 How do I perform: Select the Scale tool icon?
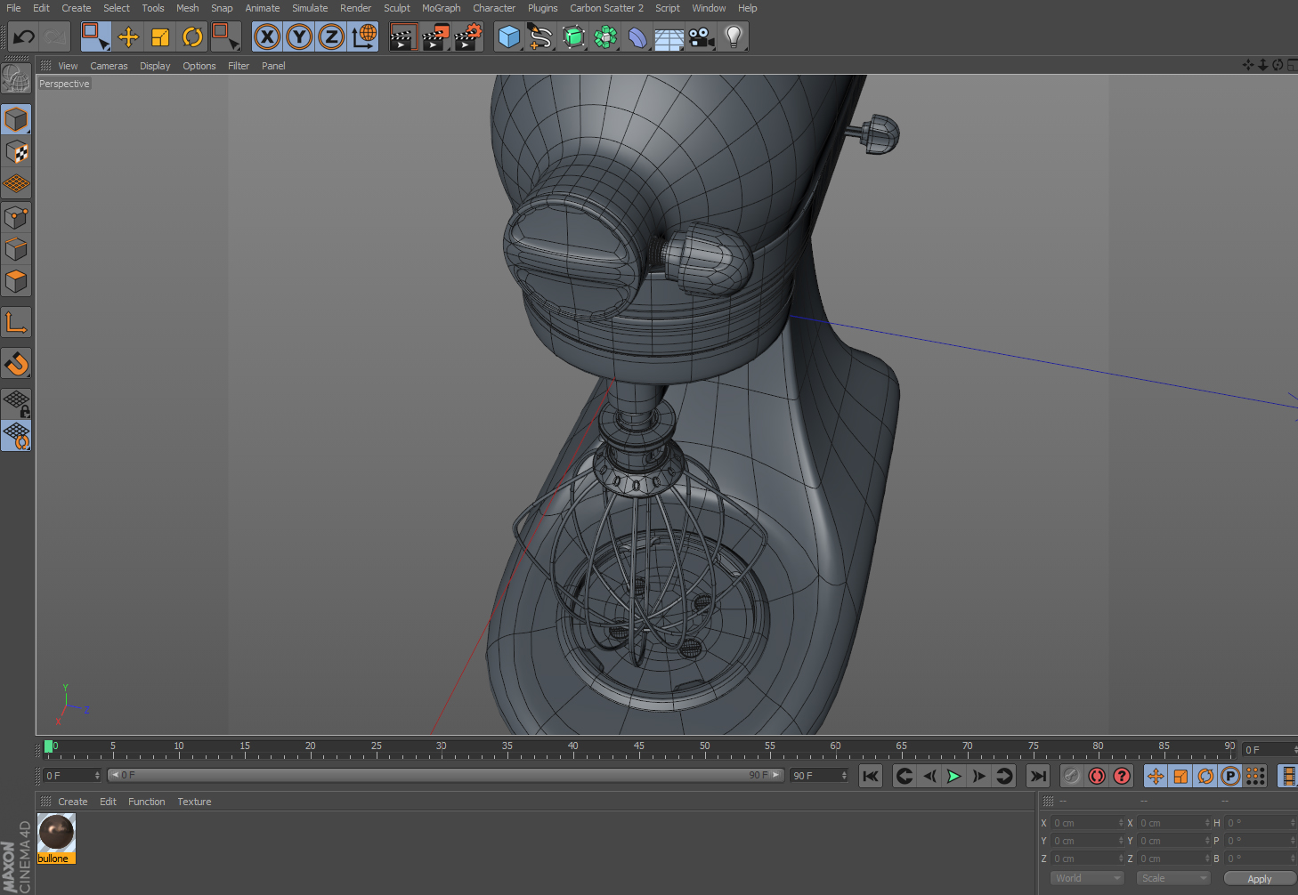160,36
